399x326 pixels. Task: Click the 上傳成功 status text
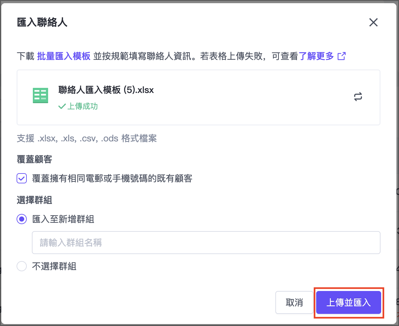coord(82,106)
